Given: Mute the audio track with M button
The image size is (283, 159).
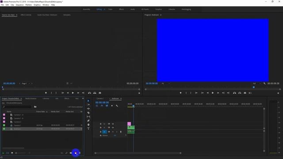Looking at the screenshot, I should (113, 132).
